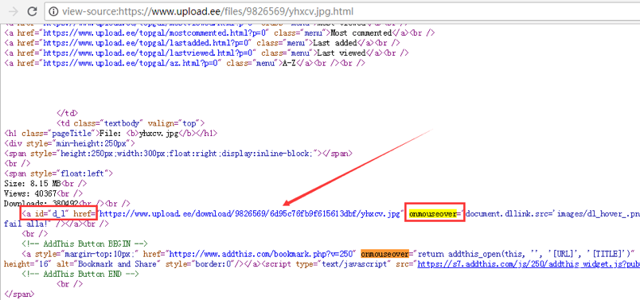Click the orange-highlighted onmouseover attribute

385,254
